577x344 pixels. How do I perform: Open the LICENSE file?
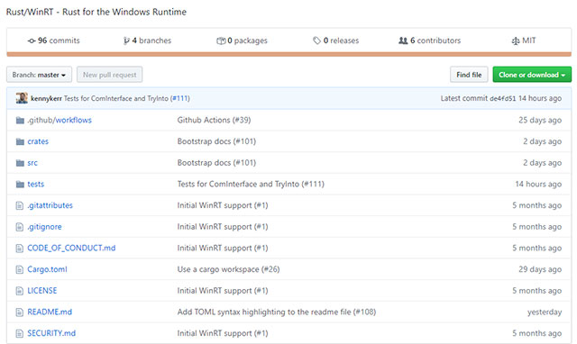(42, 291)
